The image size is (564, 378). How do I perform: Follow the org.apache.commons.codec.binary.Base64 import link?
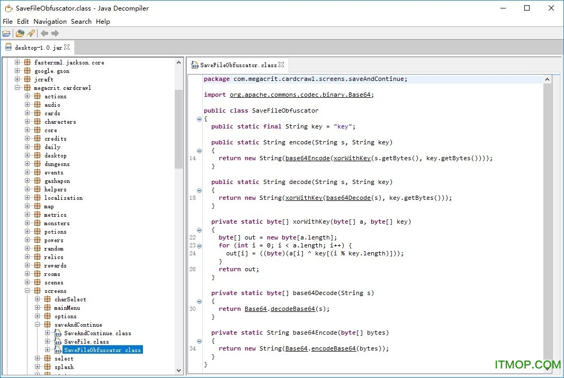click(300, 95)
